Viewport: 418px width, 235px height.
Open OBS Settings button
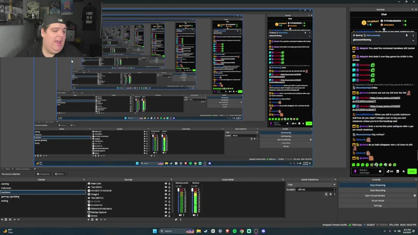pyautogui.click(x=378, y=206)
